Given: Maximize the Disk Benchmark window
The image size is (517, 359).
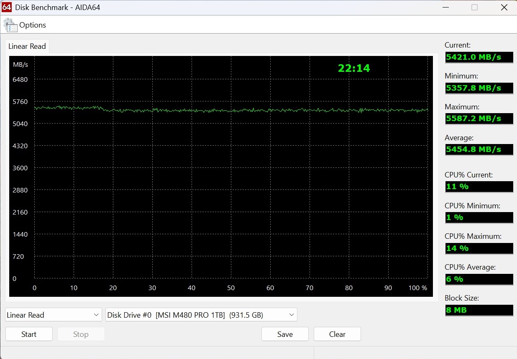Looking at the screenshot, I should pyautogui.click(x=474, y=7).
